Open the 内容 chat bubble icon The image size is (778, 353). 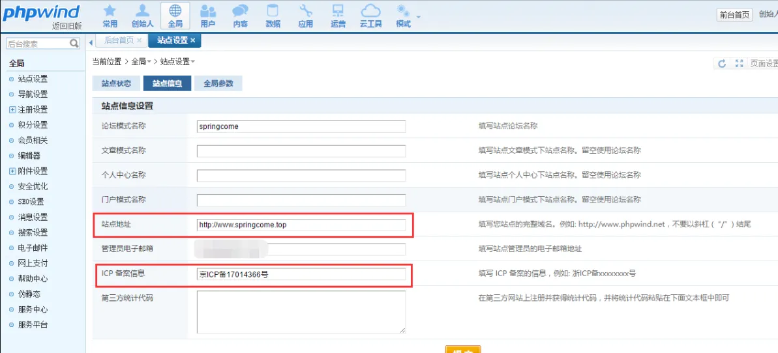(x=240, y=16)
